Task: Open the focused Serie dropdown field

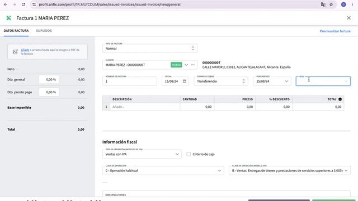Action: coord(323,81)
